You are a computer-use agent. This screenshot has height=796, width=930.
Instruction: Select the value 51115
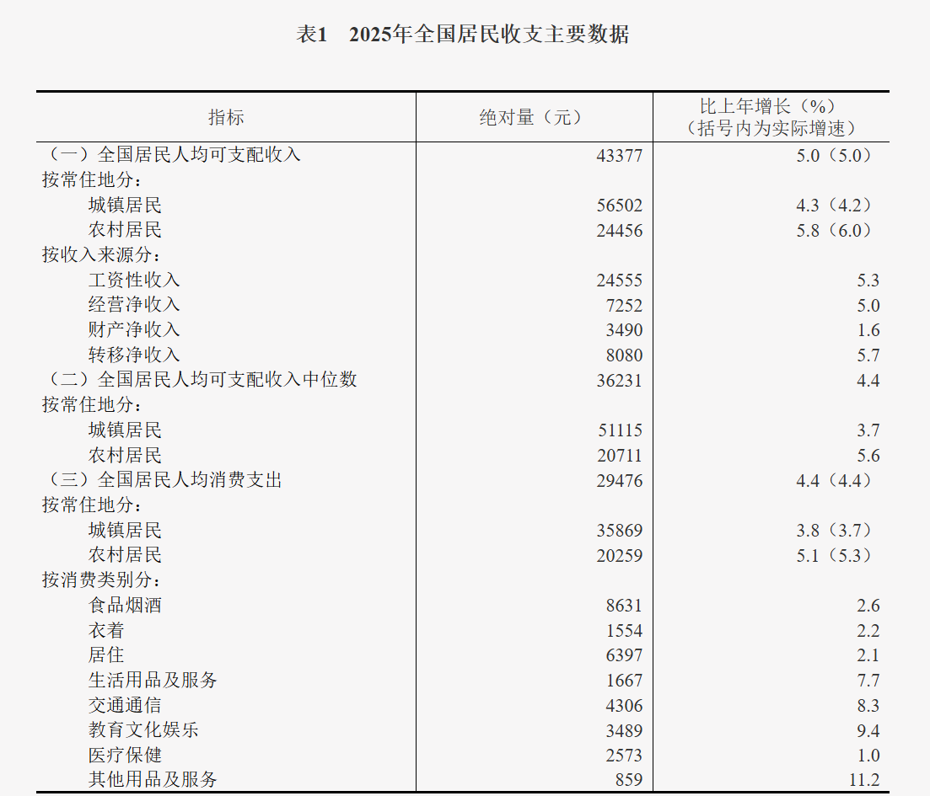[x=619, y=431]
